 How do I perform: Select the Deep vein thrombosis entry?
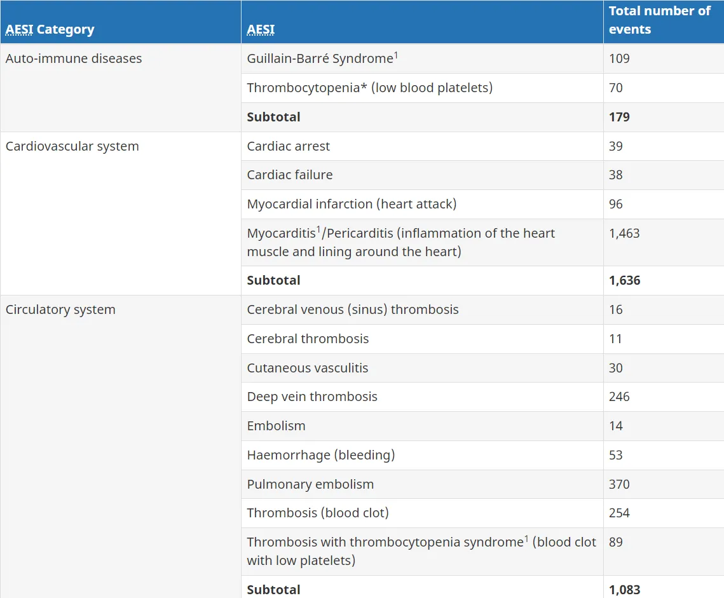(x=312, y=397)
